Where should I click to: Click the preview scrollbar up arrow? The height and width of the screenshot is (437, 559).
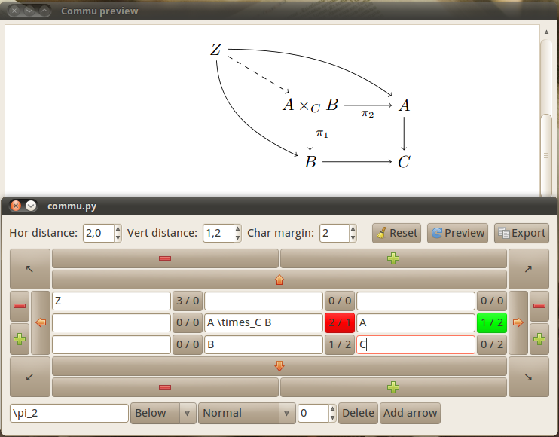click(x=546, y=32)
